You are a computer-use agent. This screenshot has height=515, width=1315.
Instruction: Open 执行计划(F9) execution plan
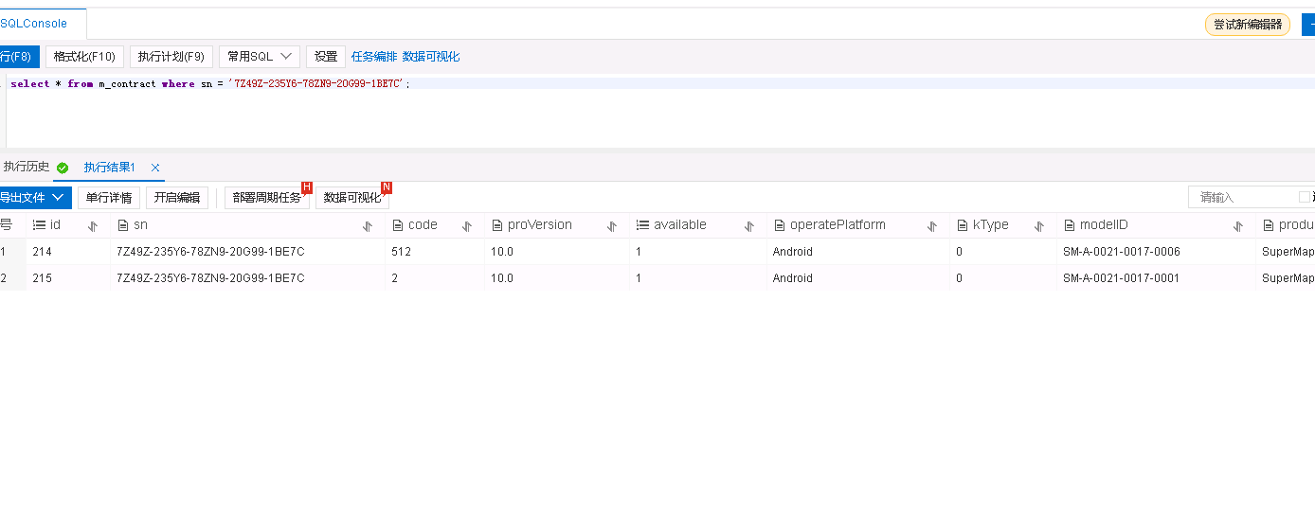[x=171, y=57]
